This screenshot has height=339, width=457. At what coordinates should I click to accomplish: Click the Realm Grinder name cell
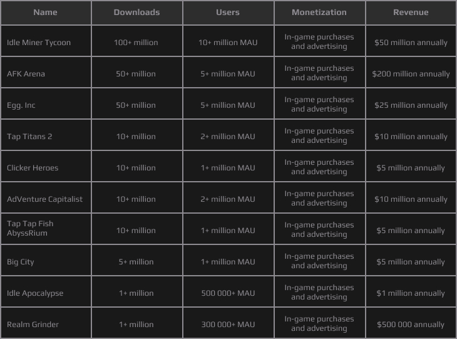[x=46, y=323]
